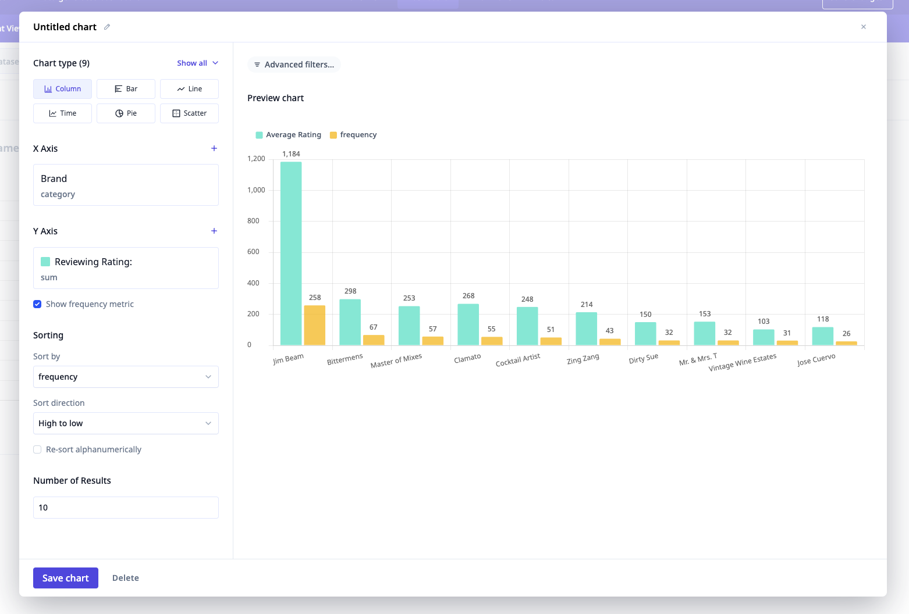This screenshot has width=909, height=614.
Task: Add a new X Axis field
Action: point(214,148)
